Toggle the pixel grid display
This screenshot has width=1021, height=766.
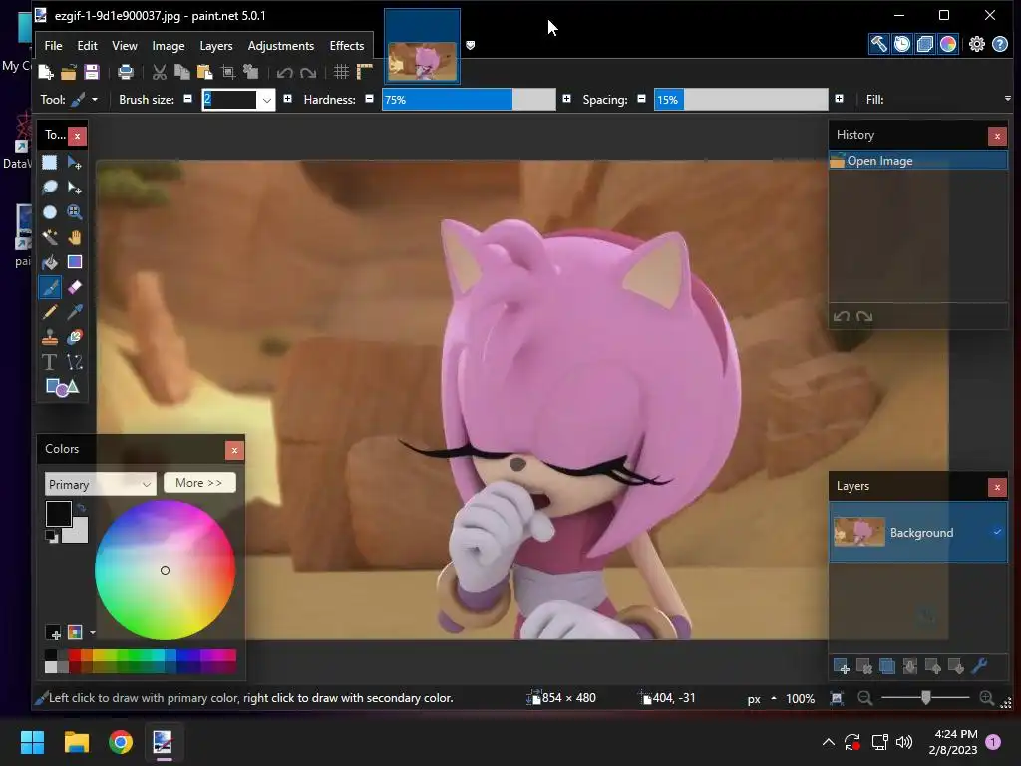(341, 72)
